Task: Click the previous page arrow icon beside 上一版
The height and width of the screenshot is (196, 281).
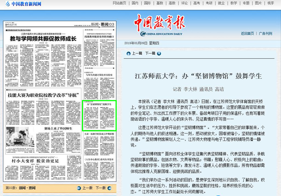Action: (79, 188)
